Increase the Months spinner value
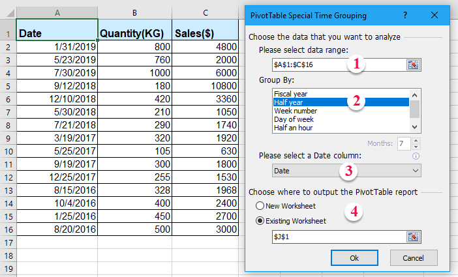Viewport: 458px width, 277px height. [x=416, y=139]
